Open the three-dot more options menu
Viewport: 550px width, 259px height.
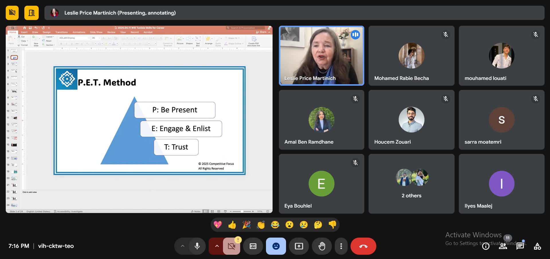(x=341, y=246)
